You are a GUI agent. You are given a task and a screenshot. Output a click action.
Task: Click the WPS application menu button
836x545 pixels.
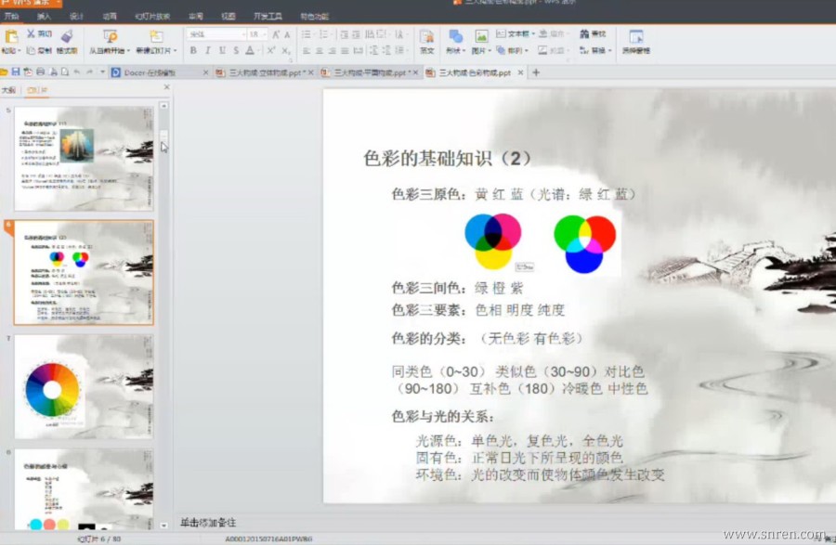pos(31,2)
